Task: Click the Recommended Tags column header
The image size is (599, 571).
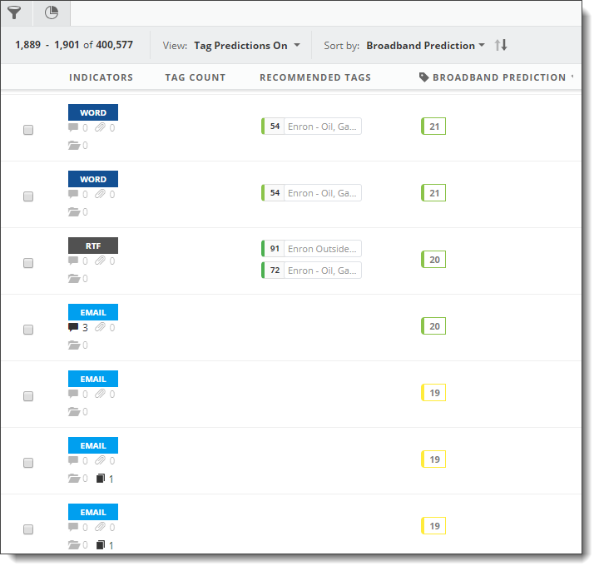Action: pos(315,77)
